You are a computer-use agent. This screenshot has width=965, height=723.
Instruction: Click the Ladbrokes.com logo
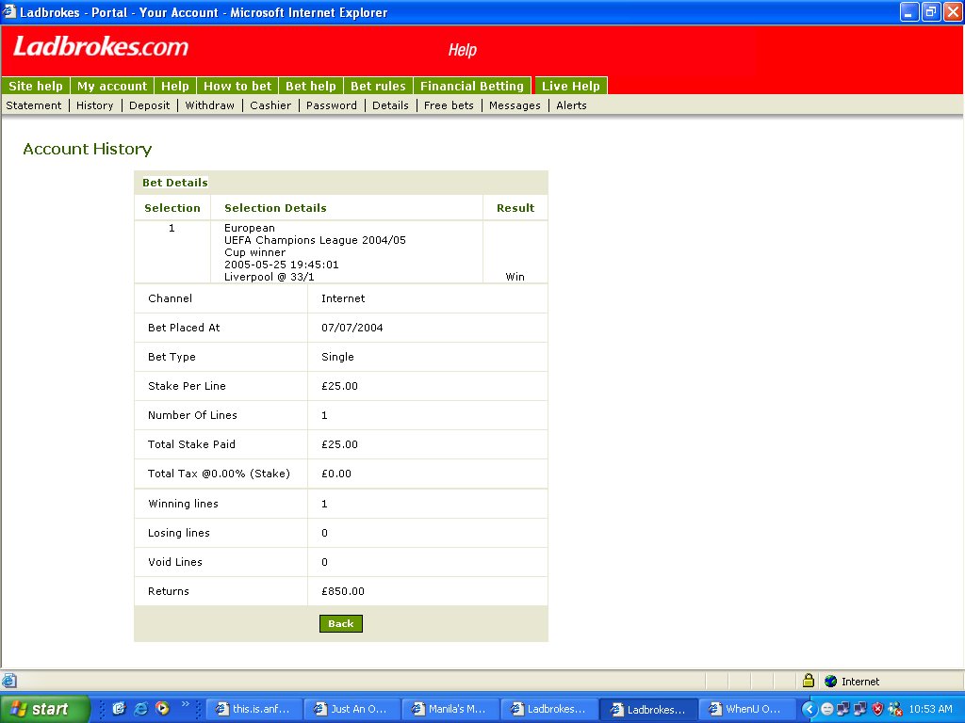pos(101,47)
